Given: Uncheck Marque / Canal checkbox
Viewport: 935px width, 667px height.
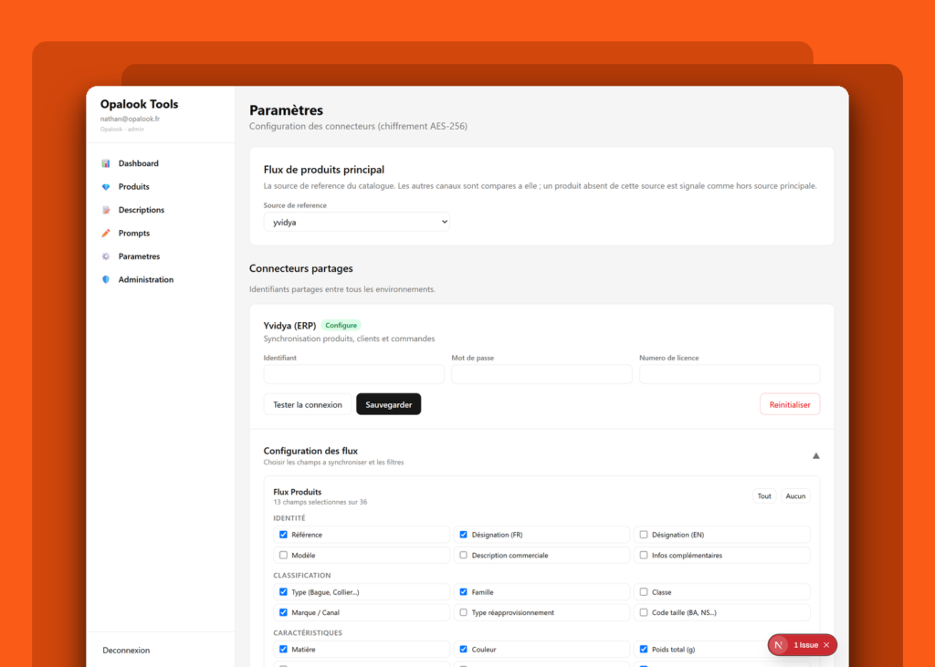Looking at the screenshot, I should (283, 612).
